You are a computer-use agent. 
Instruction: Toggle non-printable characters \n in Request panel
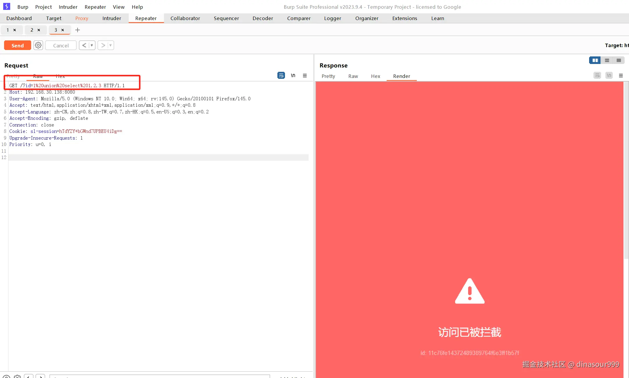point(293,76)
